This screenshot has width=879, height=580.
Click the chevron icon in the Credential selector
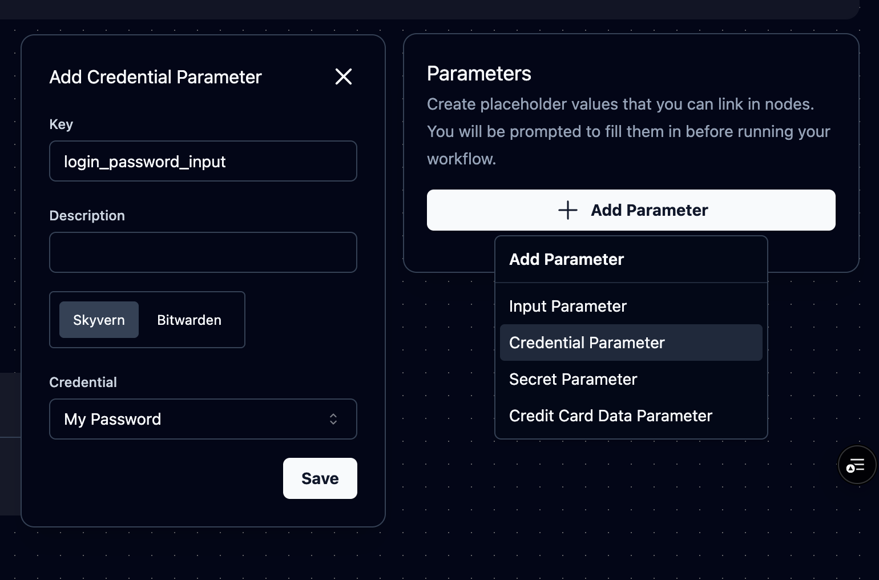click(334, 419)
